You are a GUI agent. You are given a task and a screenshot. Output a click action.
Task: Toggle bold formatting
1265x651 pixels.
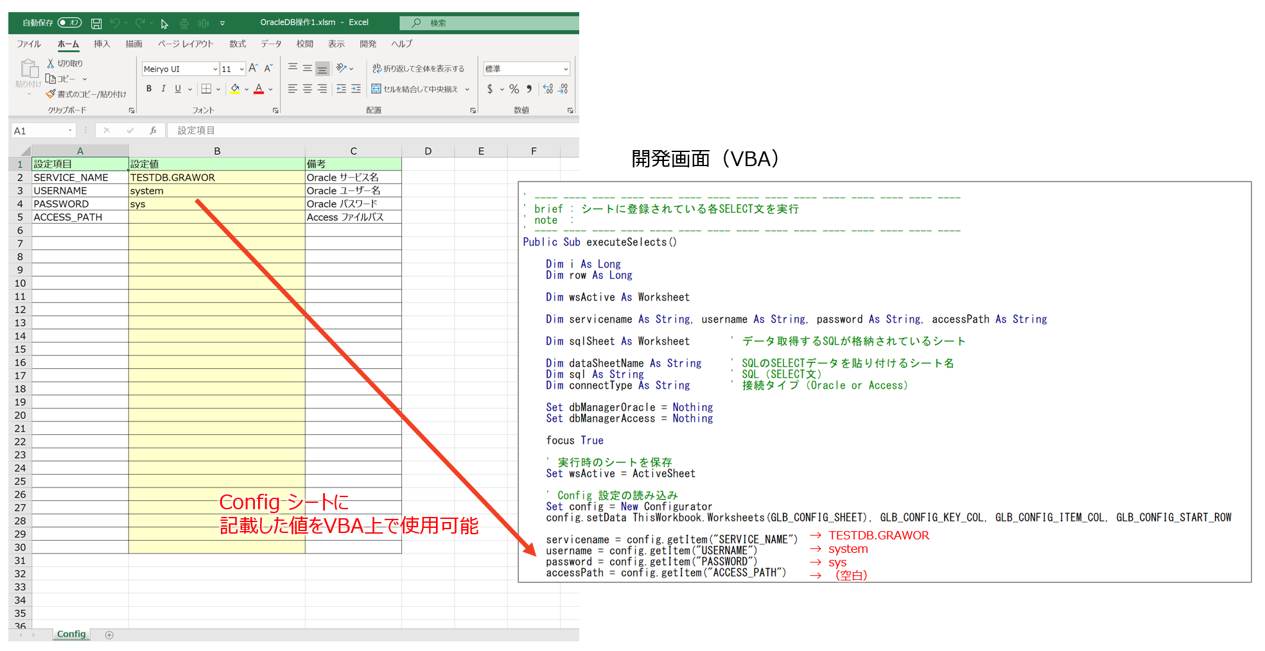point(149,89)
